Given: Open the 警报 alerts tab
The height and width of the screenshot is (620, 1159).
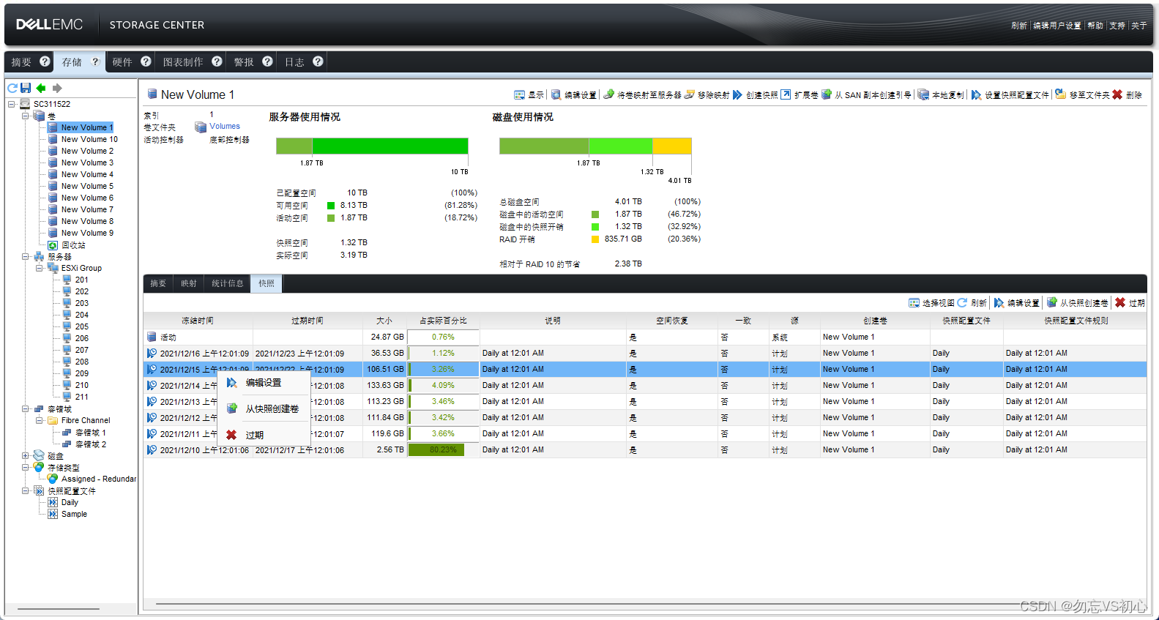Looking at the screenshot, I should pos(243,62).
